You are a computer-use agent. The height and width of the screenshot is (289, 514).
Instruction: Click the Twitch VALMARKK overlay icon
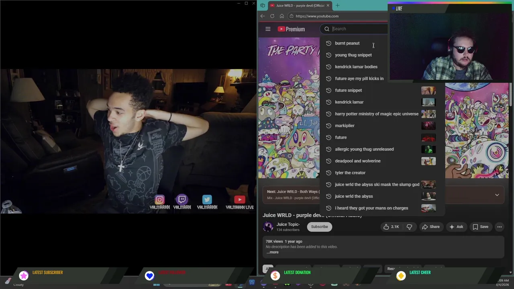click(x=182, y=199)
